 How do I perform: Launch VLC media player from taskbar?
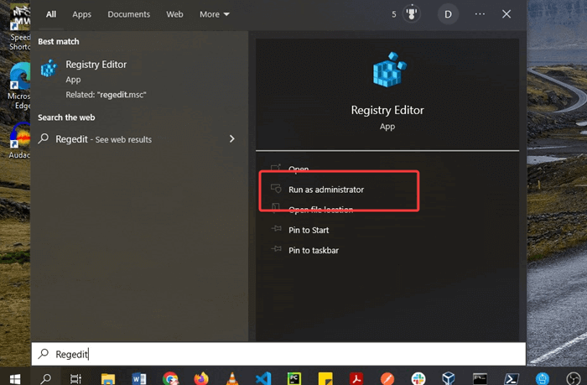pyautogui.click(x=231, y=378)
